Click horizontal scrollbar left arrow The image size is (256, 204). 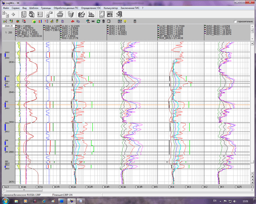(4, 190)
